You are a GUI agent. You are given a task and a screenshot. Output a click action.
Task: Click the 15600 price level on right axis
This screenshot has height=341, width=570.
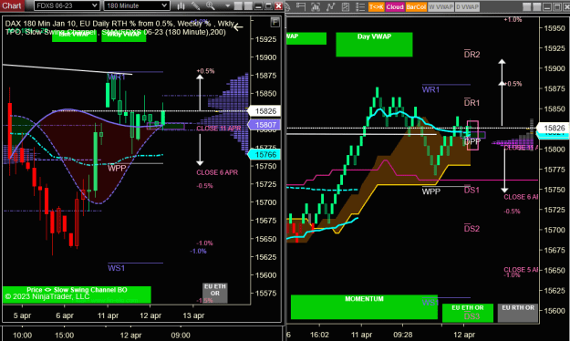pos(554,311)
